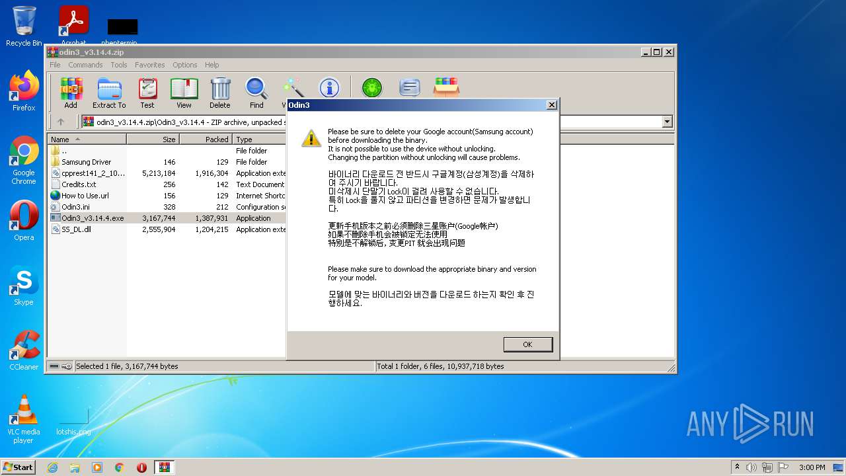The height and width of the screenshot is (476, 846).
Task: Click the Info toolbar icon
Action: point(329,88)
